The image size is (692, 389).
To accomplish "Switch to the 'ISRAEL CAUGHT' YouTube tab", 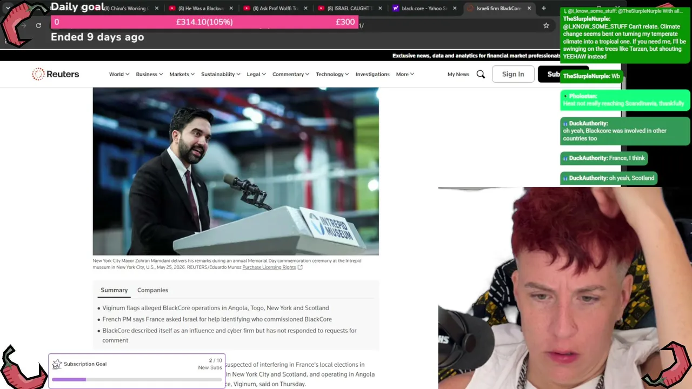I will [x=349, y=8].
